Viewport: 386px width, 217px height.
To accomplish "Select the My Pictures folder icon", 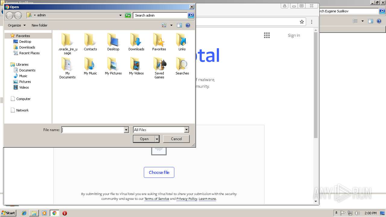I will click(x=113, y=66).
